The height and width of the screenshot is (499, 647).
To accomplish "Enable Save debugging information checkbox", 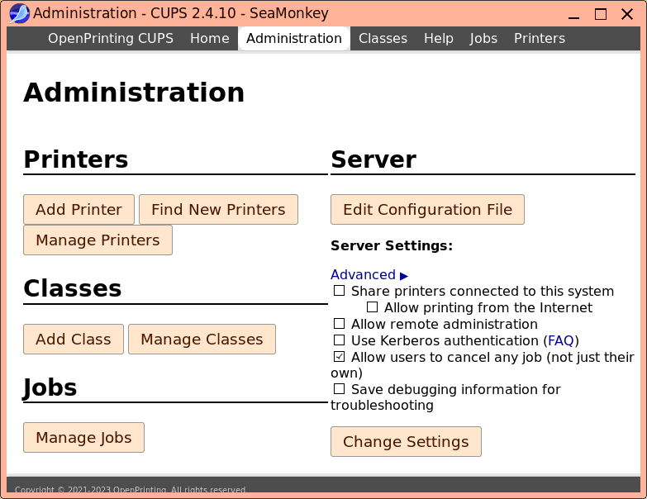I will (339, 389).
